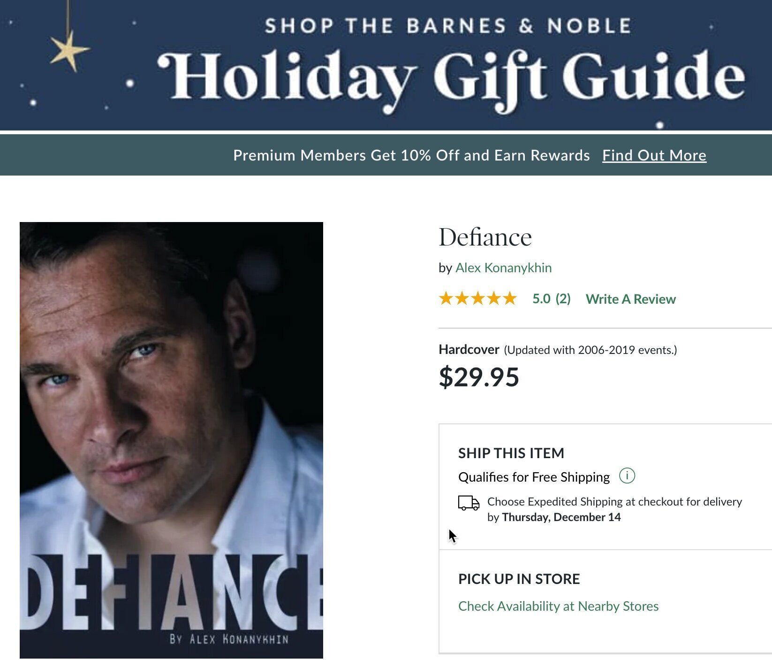This screenshot has width=772, height=660.
Task: Open the (2) reviews count
Action: pyautogui.click(x=563, y=299)
